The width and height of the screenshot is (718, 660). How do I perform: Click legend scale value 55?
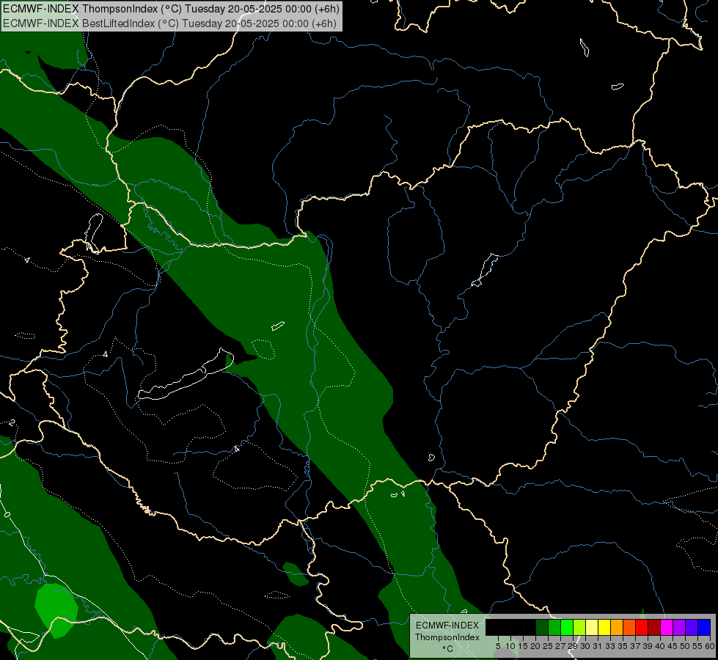pyautogui.click(x=697, y=646)
